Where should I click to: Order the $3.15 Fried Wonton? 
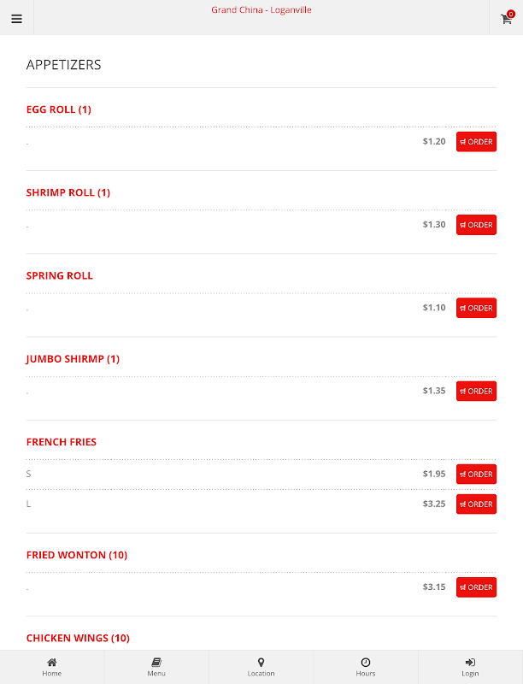pyautogui.click(x=476, y=587)
